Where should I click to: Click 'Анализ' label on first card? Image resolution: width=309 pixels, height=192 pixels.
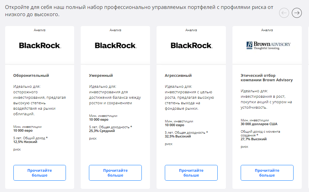click(39, 30)
